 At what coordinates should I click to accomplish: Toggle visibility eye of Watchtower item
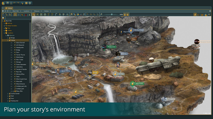click(12, 57)
